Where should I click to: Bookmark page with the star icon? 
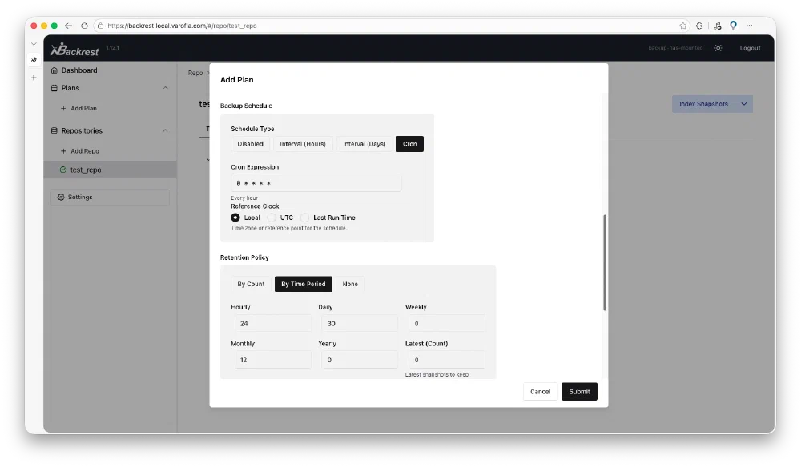(683, 26)
